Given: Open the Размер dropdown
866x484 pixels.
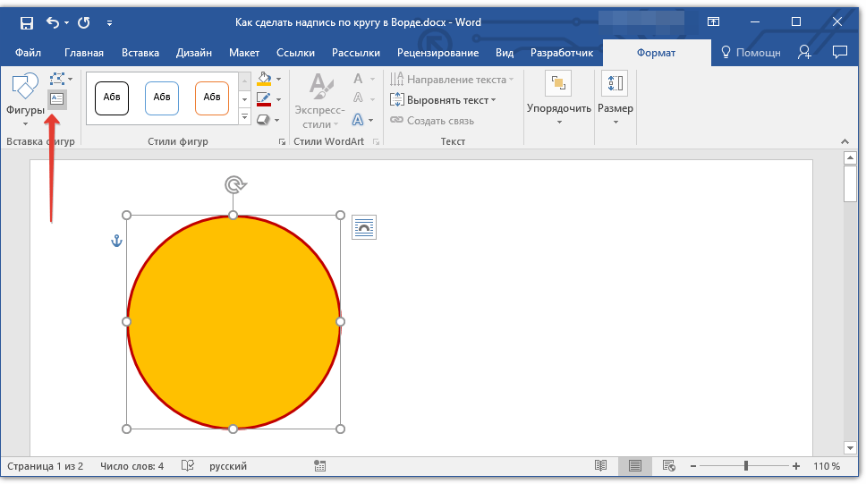Looking at the screenshot, I should point(616,97).
